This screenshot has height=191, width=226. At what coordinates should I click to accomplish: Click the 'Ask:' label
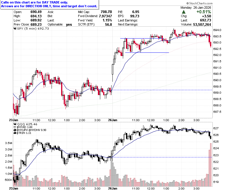click(51, 12)
